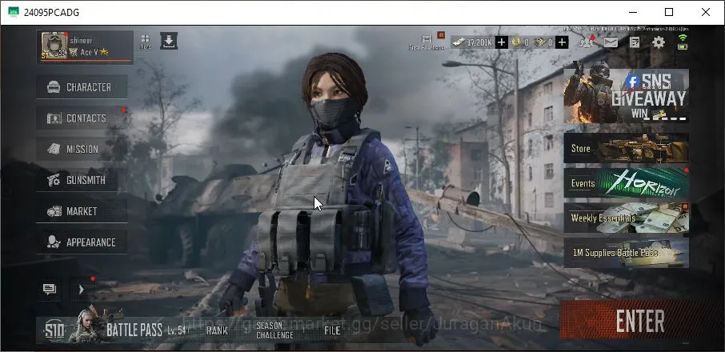Expand the side panel arrow
This screenshot has height=352, width=725.
[x=82, y=290]
